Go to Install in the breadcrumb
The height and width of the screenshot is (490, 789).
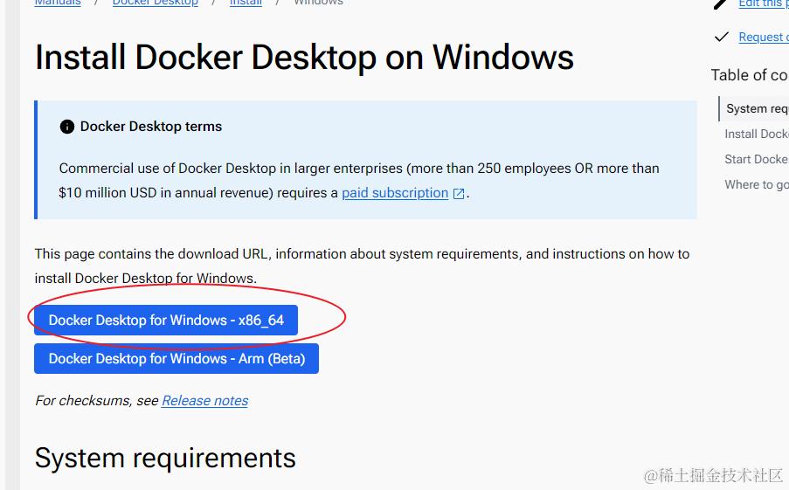[246, 3]
